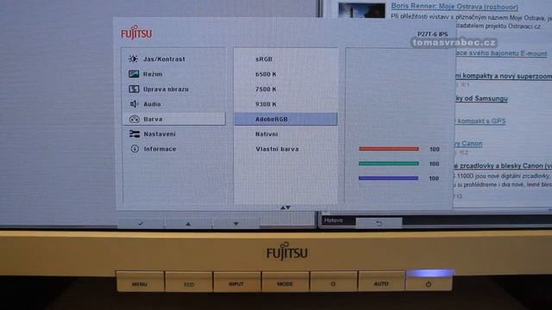
Task: Open the bajonetu E-mount article link
Action: click(502, 53)
